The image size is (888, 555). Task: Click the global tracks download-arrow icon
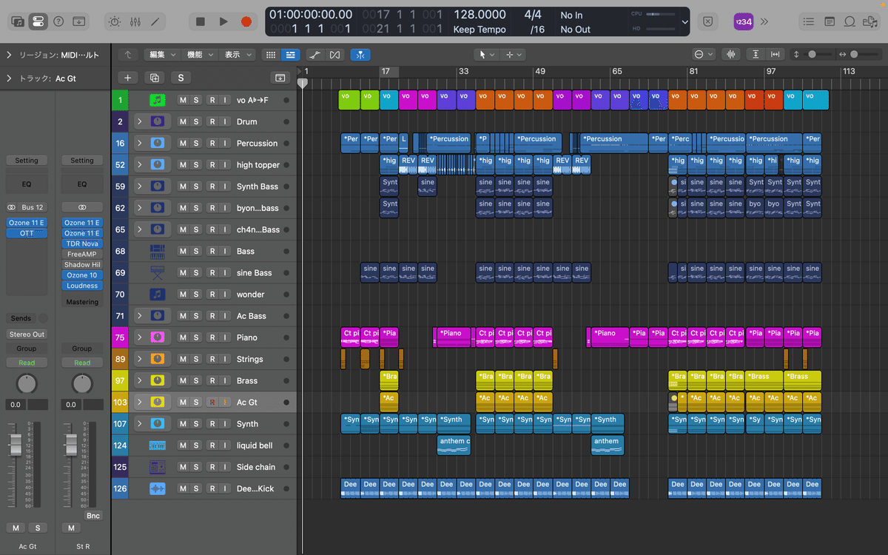(x=280, y=78)
